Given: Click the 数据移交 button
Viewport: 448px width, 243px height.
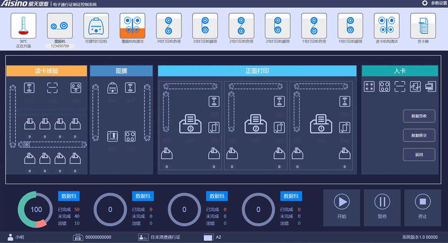Looking at the screenshot, I should click(419, 135).
